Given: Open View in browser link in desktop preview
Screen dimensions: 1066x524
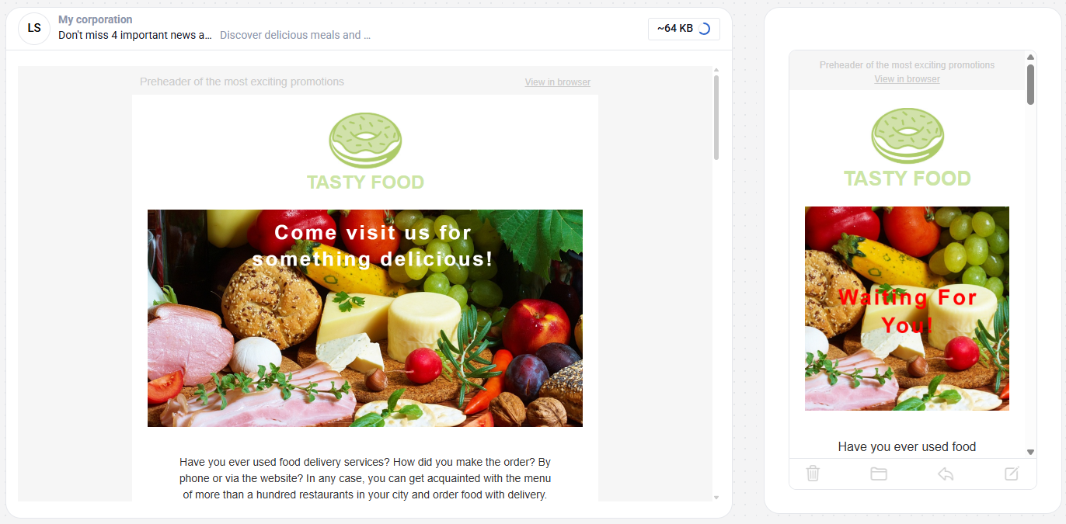Looking at the screenshot, I should tap(557, 82).
